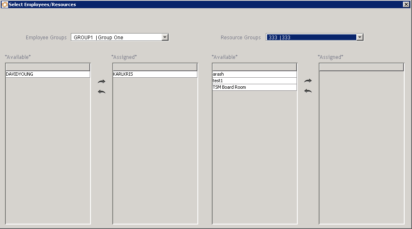412x229 pixels.
Task: Click the unassign arrow for employees
Action: click(102, 92)
